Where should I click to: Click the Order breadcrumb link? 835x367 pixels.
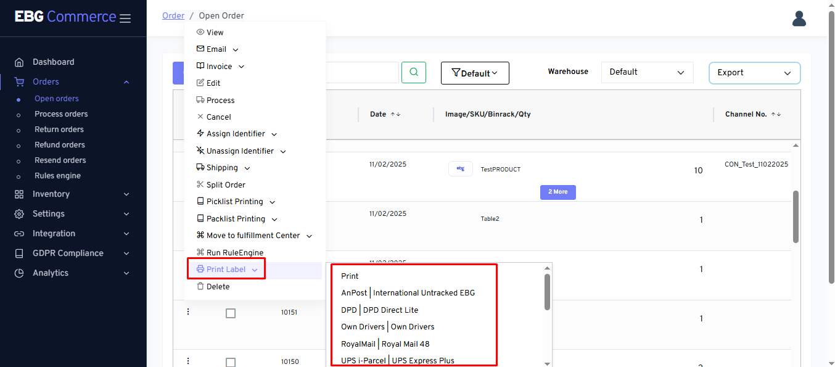point(173,15)
